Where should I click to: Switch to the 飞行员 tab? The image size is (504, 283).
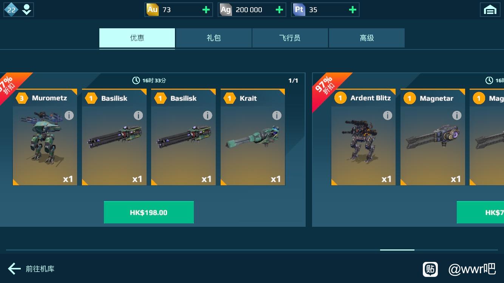(x=290, y=38)
